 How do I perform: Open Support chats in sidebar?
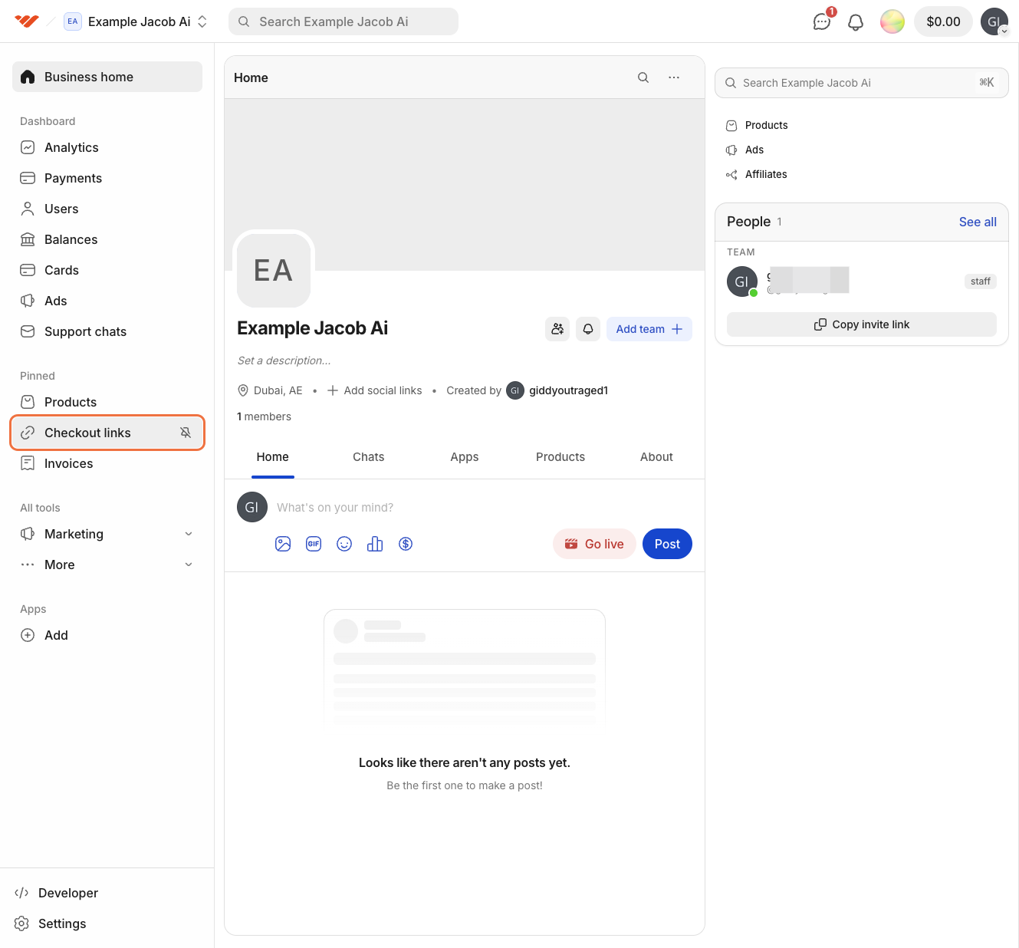coord(107,331)
